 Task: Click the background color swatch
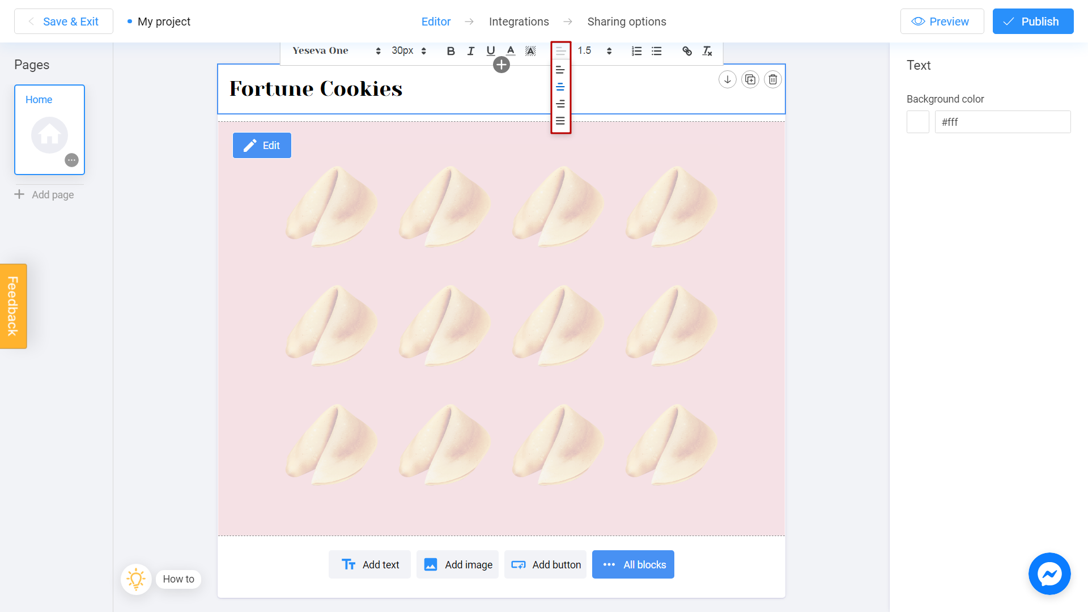click(x=917, y=121)
